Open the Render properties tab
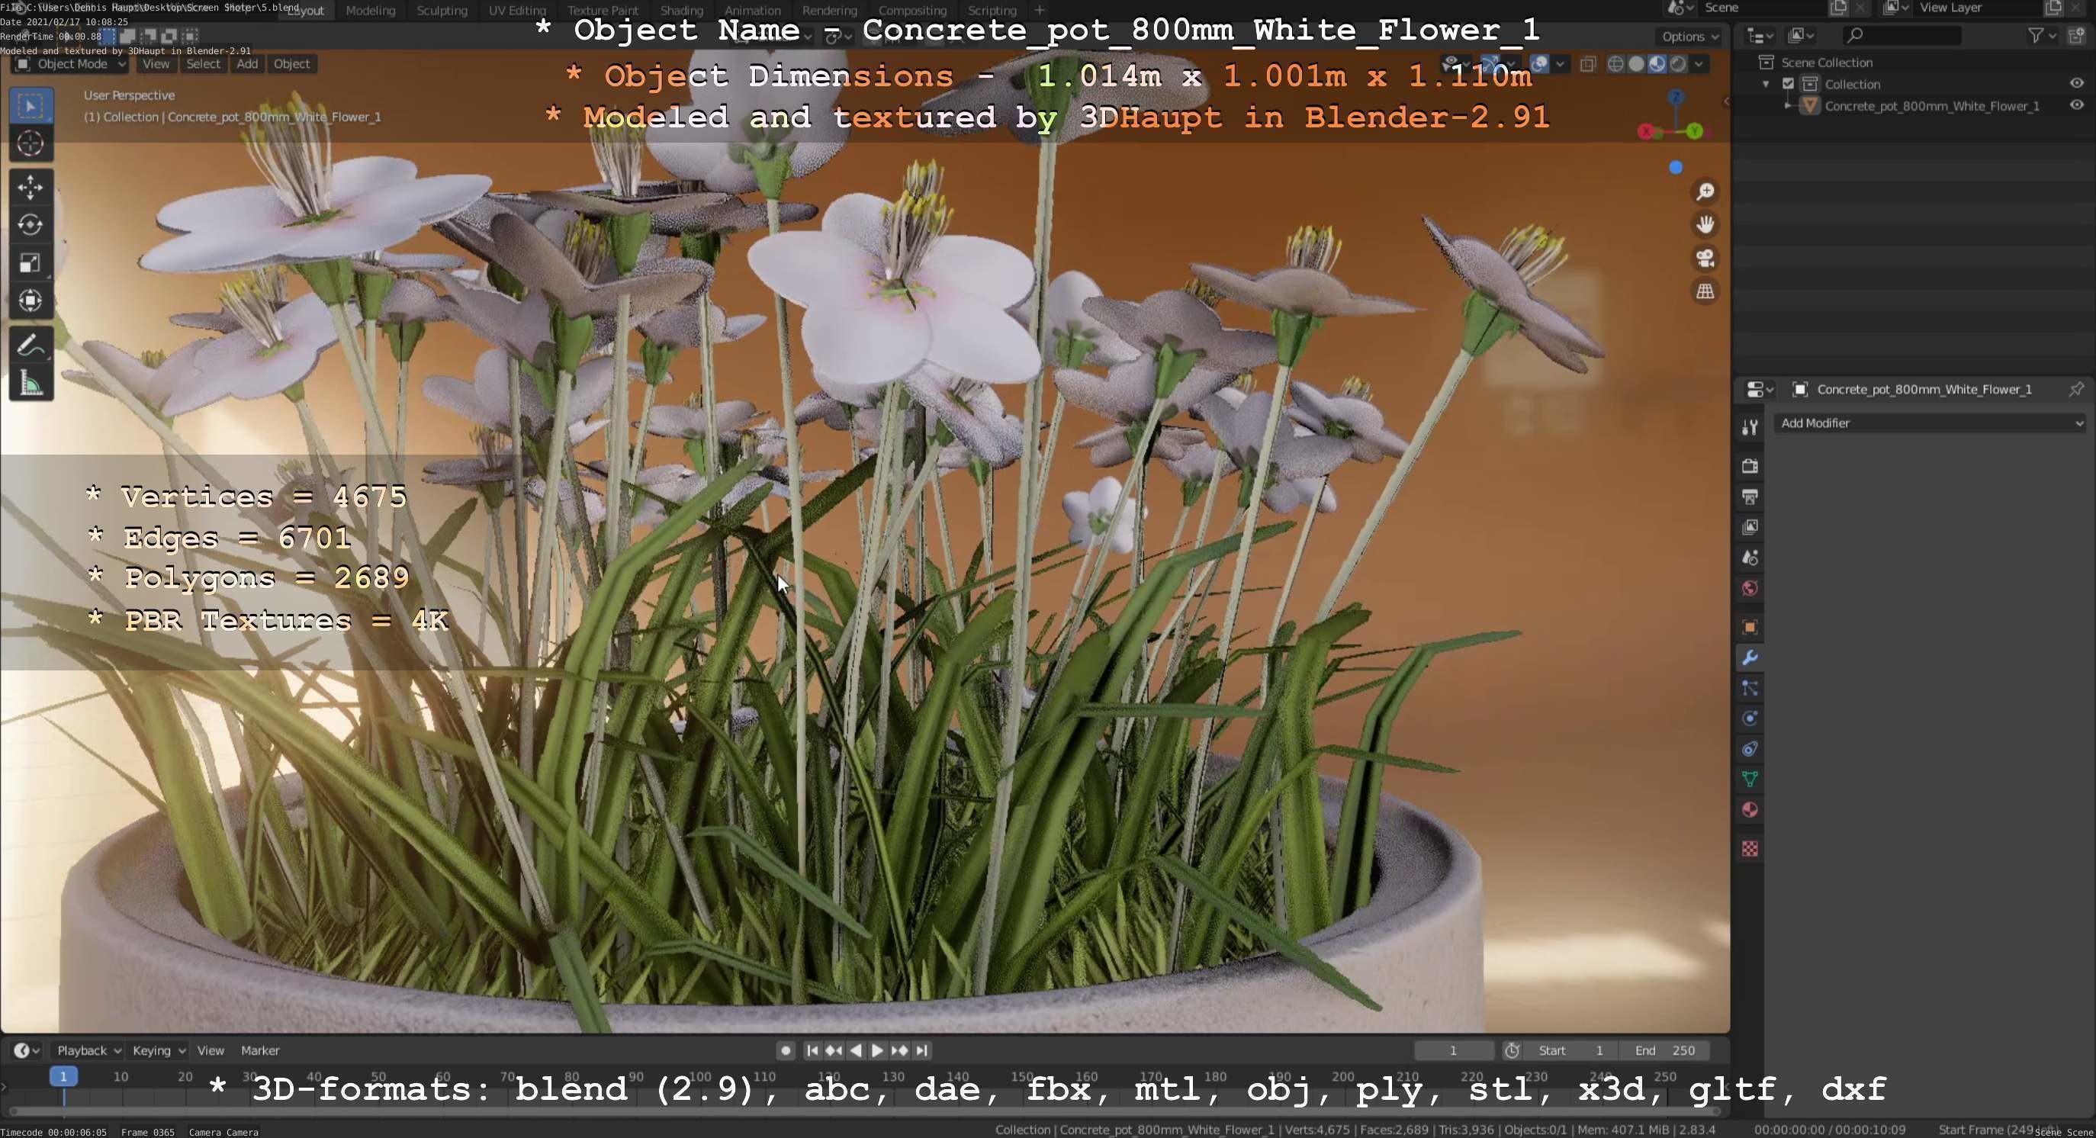 pos(1750,466)
